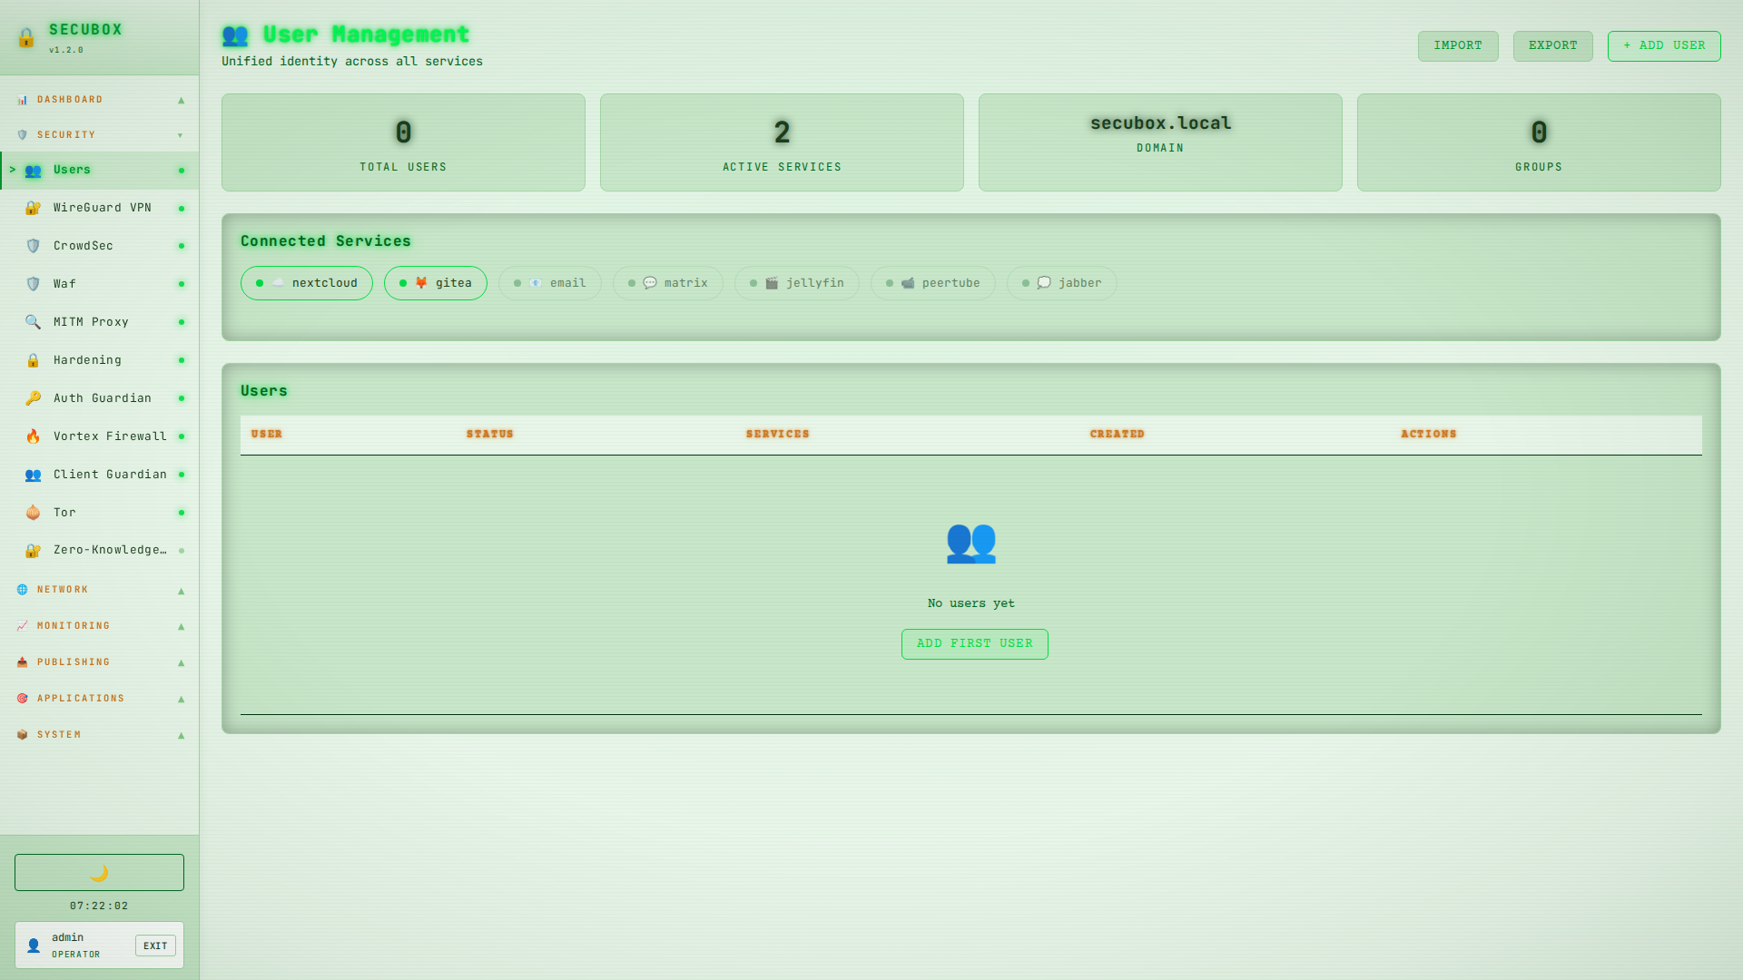The width and height of the screenshot is (1743, 980).
Task: Click the Hardening padlock icon
Action: pyautogui.click(x=33, y=359)
